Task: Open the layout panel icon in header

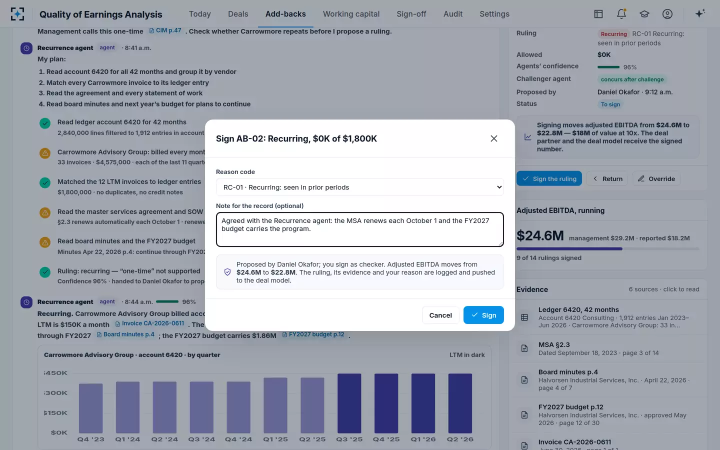Action: (598, 14)
